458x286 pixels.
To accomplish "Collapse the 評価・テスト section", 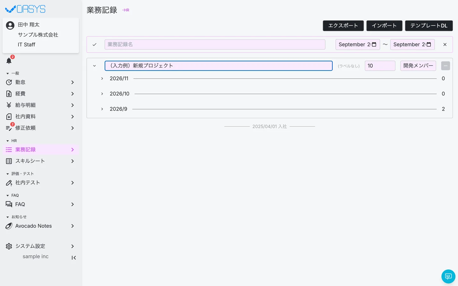I will [8, 174].
